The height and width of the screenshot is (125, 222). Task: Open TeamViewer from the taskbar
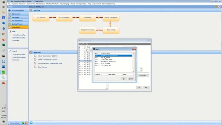tap(3, 61)
